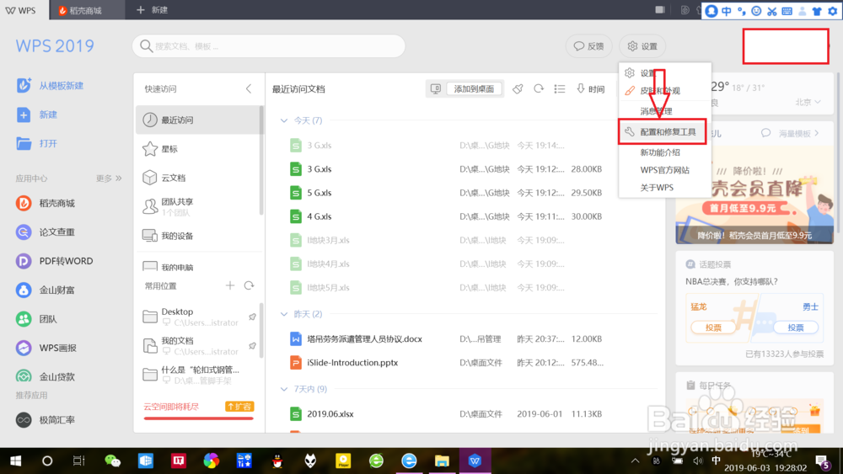Click cloud space usage progress bar

tap(198, 418)
